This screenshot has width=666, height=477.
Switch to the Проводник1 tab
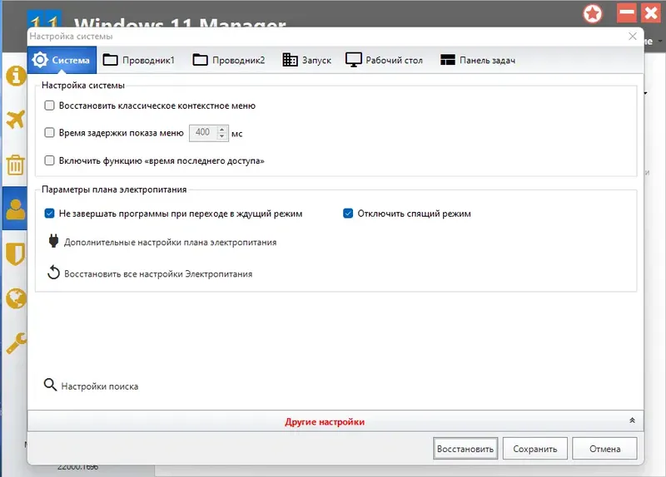pyautogui.click(x=139, y=60)
